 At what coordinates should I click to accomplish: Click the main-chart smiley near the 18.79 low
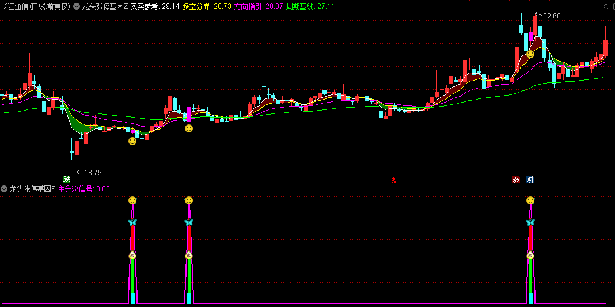point(132,141)
